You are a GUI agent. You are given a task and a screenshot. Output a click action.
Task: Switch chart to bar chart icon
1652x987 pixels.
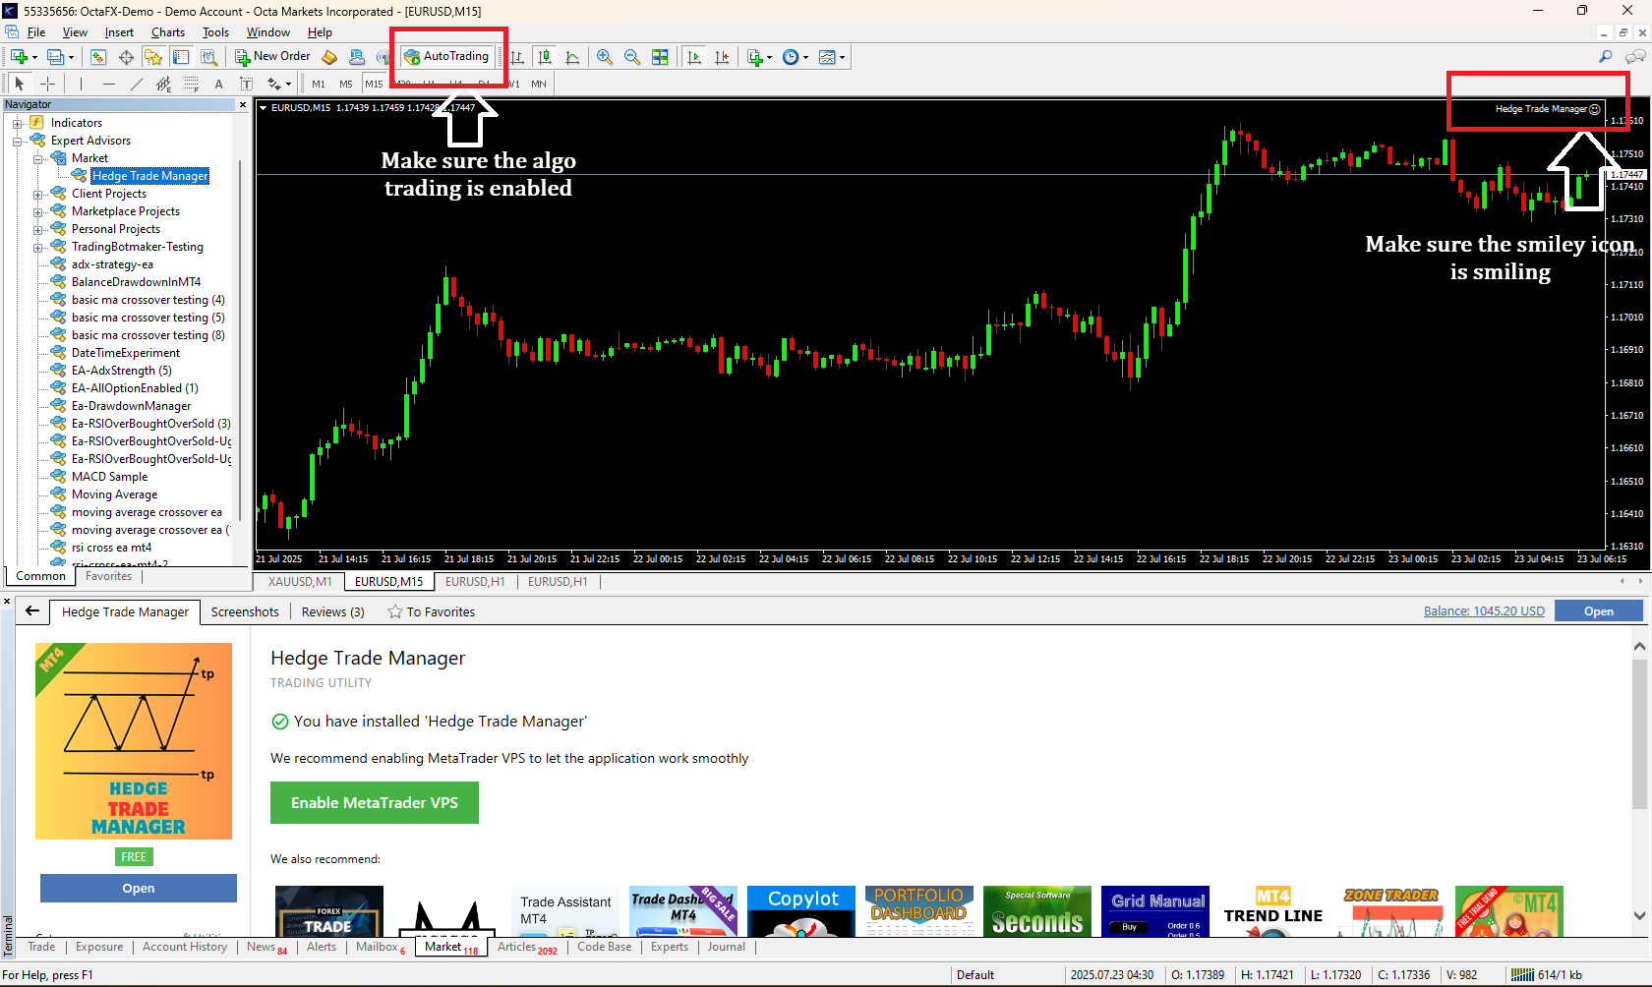517,57
